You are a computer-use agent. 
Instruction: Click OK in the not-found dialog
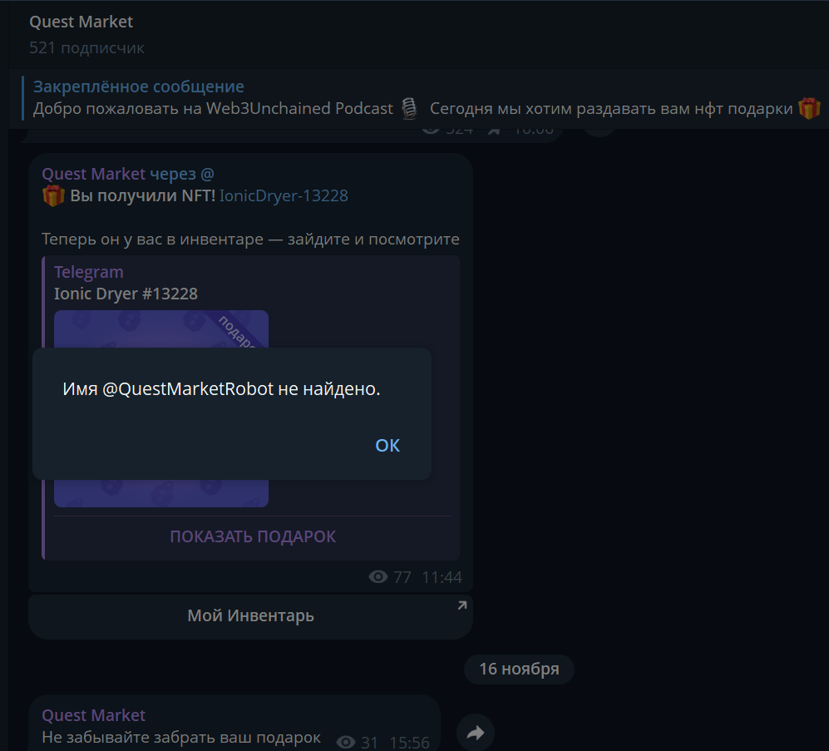[387, 446]
